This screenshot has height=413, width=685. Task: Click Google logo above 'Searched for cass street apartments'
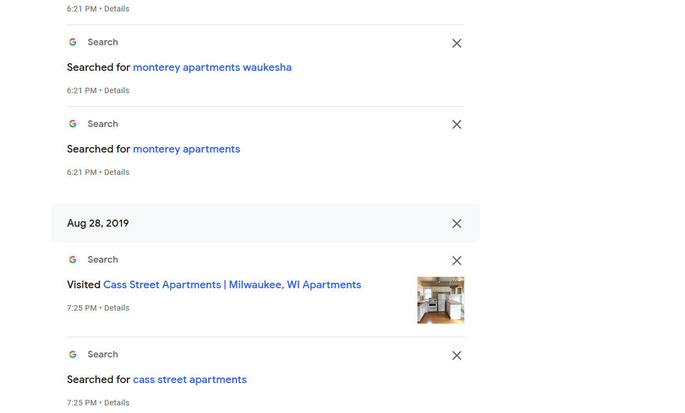tap(72, 355)
